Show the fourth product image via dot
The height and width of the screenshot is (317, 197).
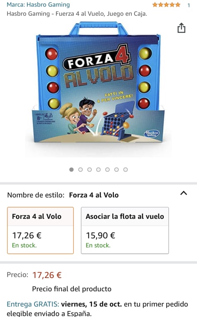[x=99, y=169]
